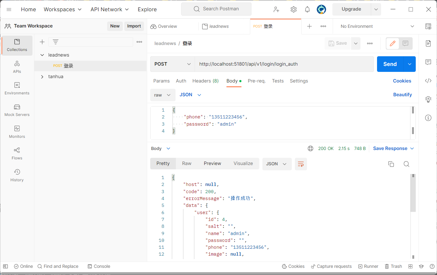The image size is (437, 275).
Task: Switch to the Params tab
Action: point(161,81)
